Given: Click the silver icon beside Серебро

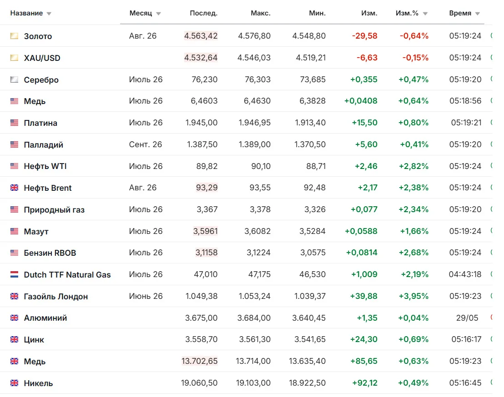Looking at the screenshot, I should (14, 79).
